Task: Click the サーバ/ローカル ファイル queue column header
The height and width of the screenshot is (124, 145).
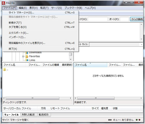Action: point(20,108)
